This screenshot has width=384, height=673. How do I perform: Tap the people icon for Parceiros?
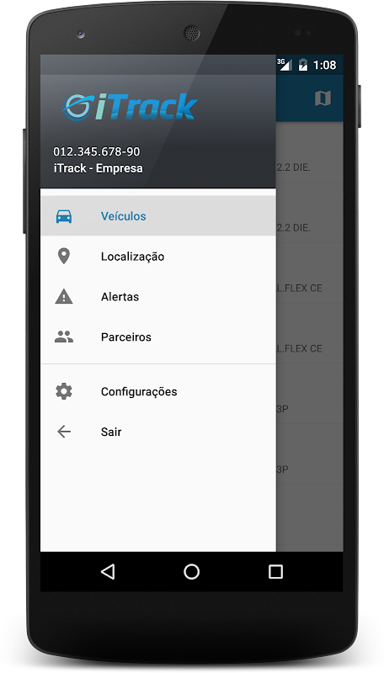[63, 337]
